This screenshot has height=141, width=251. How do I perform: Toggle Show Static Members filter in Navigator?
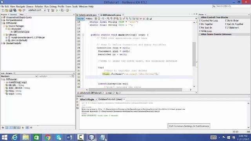[x=11, y=128]
